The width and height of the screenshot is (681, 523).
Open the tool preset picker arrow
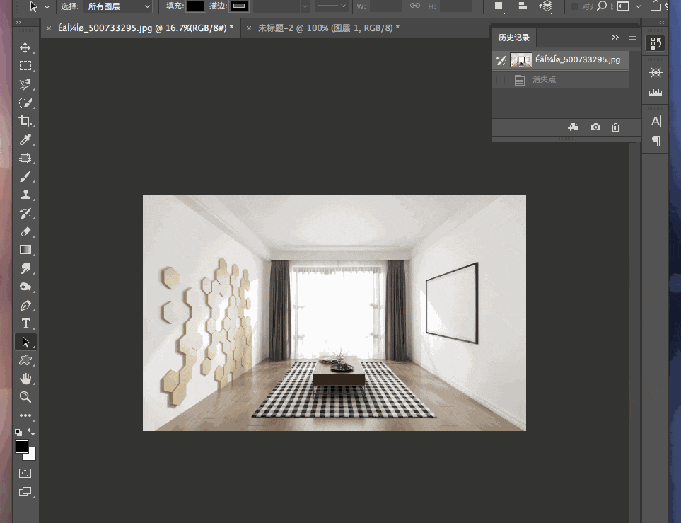coord(47,7)
